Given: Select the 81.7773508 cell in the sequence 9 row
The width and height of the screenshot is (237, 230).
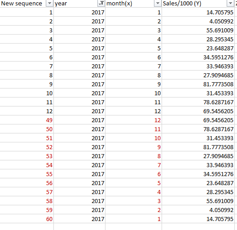Looking at the screenshot, I should coord(198,84).
